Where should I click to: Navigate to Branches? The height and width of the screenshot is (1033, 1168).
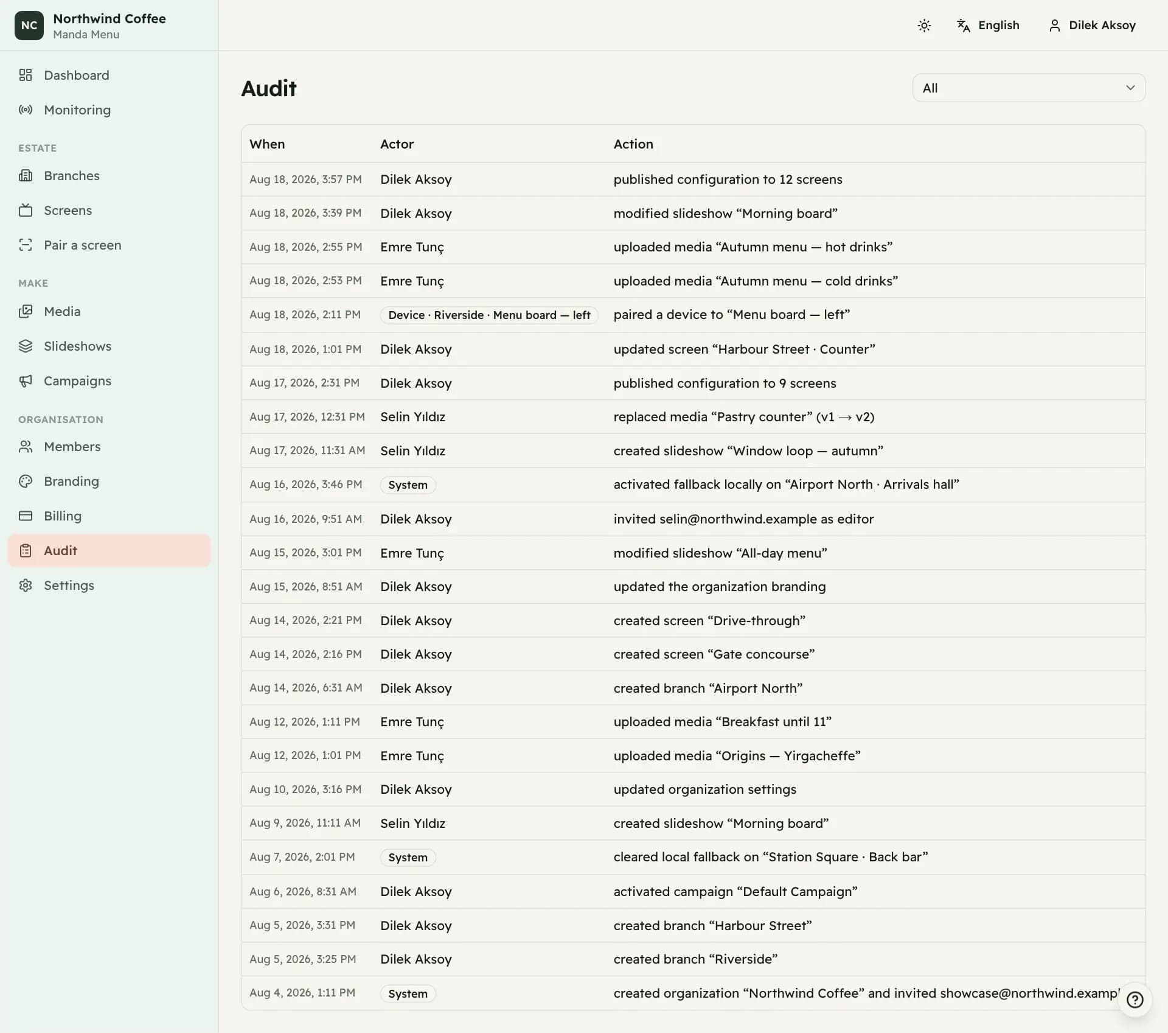109,175
